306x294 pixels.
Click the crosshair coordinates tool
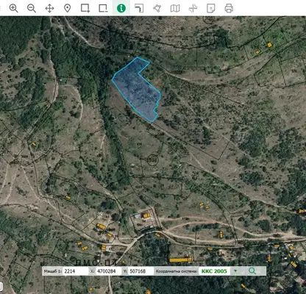tap(193, 8)
